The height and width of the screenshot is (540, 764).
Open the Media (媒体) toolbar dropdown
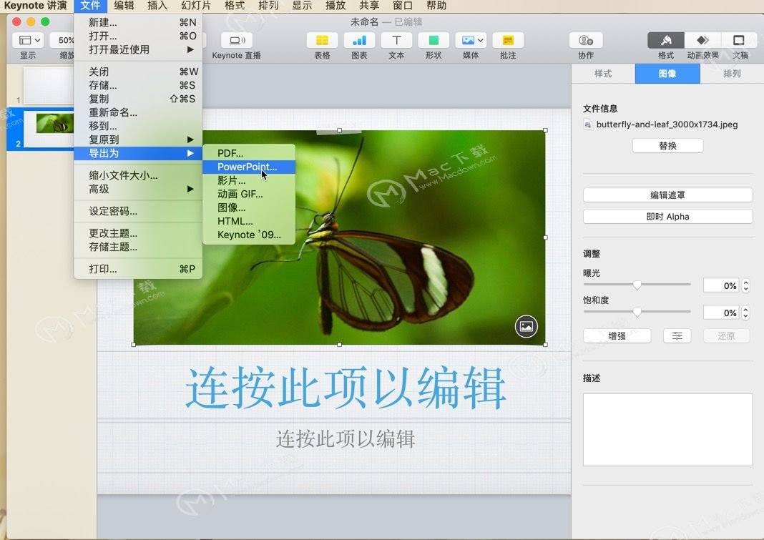(x=471, y=41)
